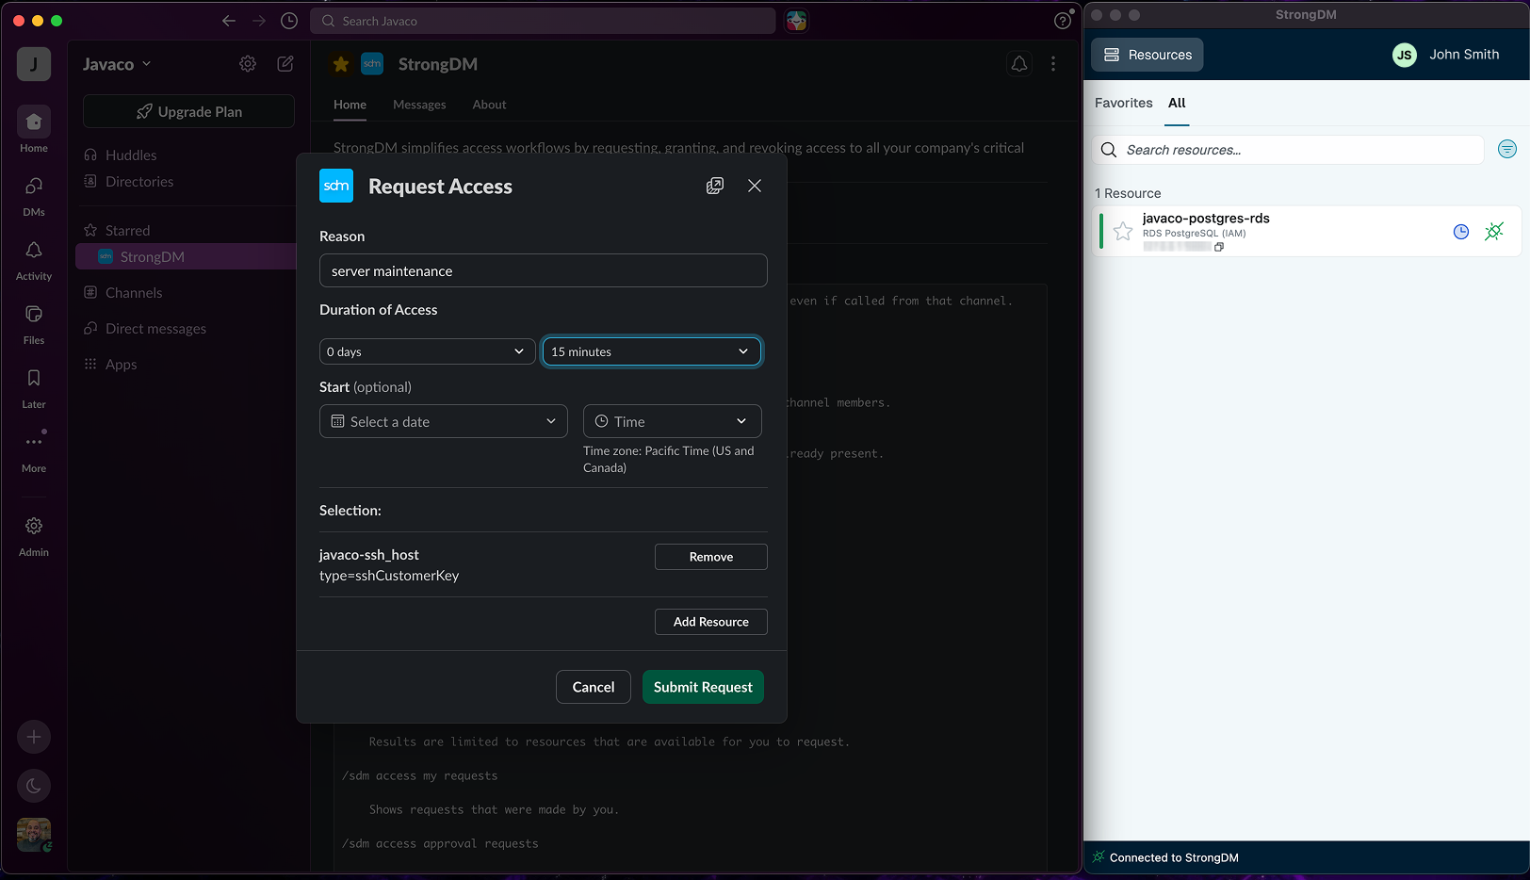Close the Request Access dialog
The image size is (1530, 880).
tap(755, 186)
